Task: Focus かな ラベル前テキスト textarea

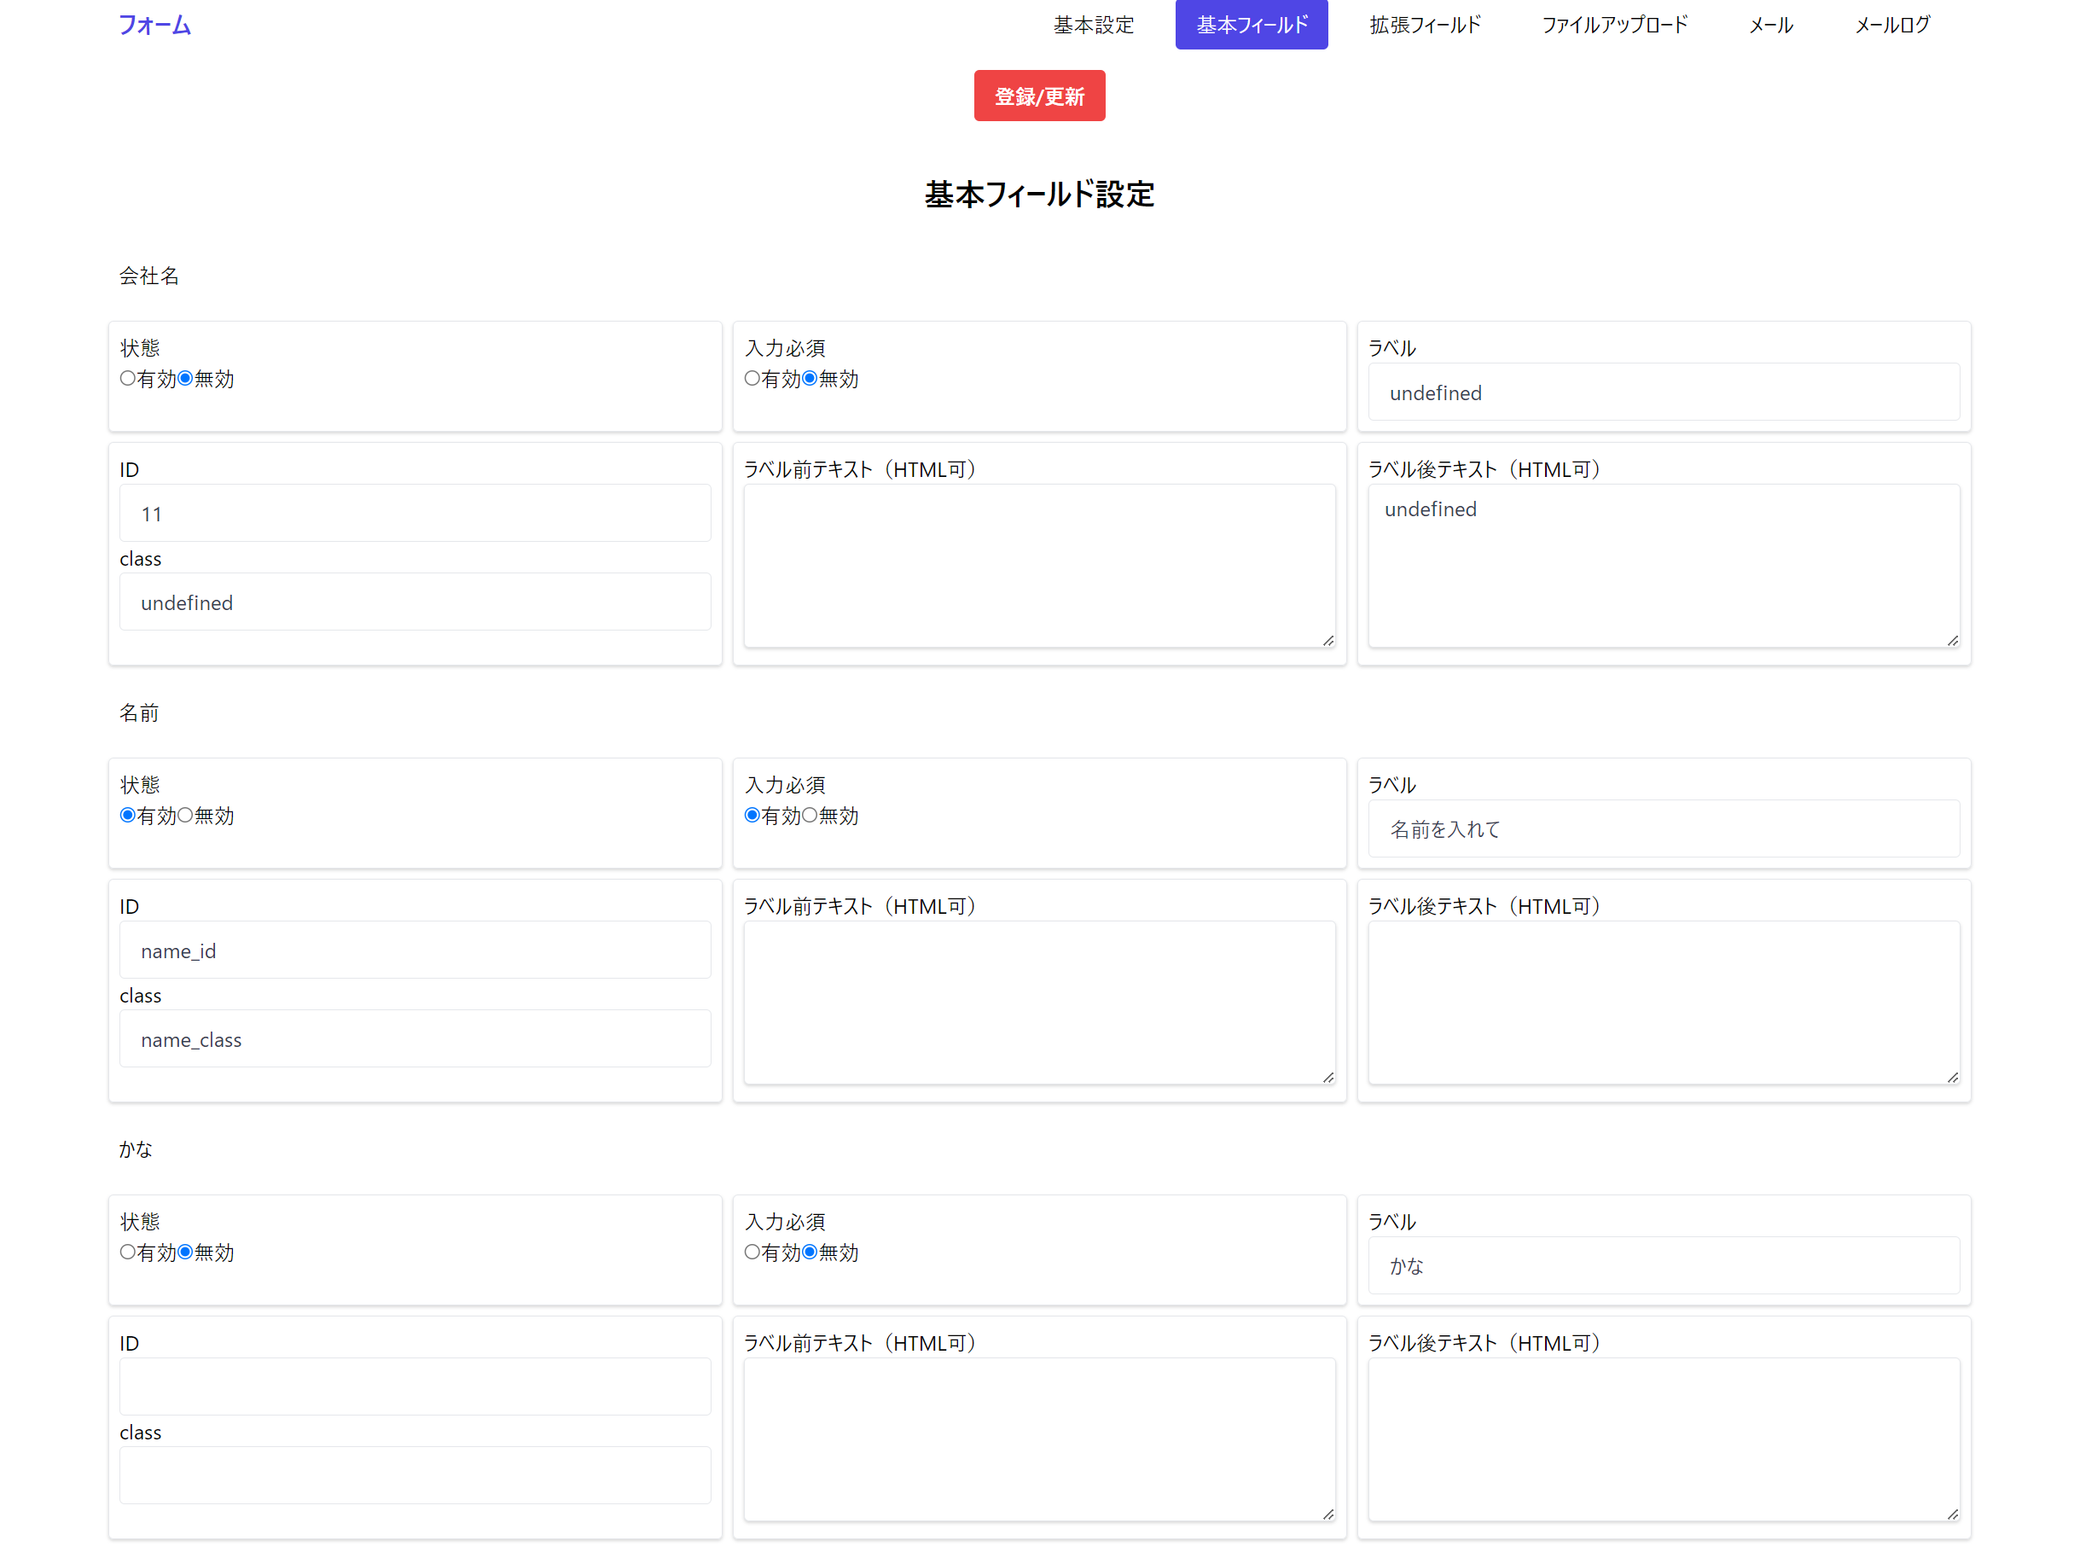Action: [1039, 1440]
